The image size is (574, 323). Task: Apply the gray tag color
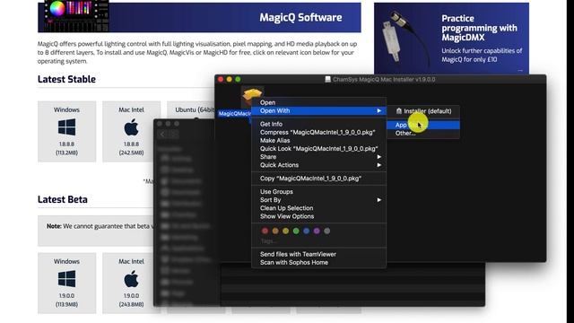coord(326,231)
